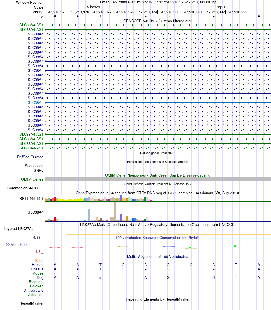Click the Dog species label
The image size is (271, 310).
(x=40, y=277)
